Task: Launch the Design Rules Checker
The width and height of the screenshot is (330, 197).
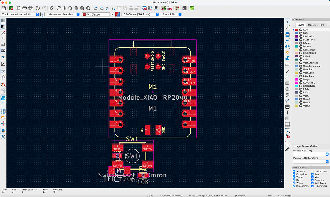Action: pyautogui.click(x=170, y=8)
